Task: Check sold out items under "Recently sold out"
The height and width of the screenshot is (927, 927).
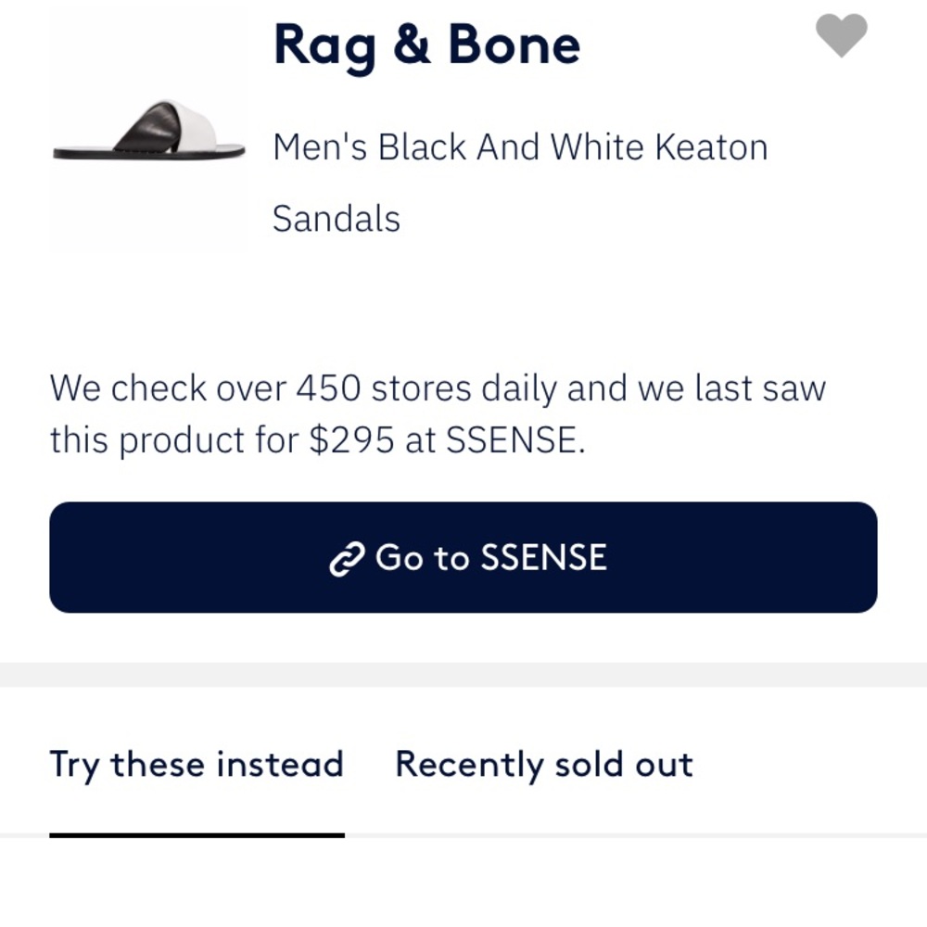Action: pos(543,764)
